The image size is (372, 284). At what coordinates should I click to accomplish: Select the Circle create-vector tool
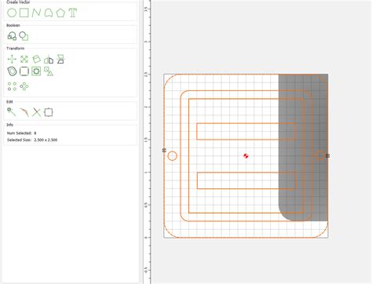coord(12,13)
